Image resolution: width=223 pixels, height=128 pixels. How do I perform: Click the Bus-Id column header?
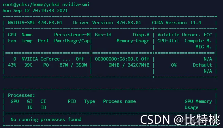[x=103, y=35]
